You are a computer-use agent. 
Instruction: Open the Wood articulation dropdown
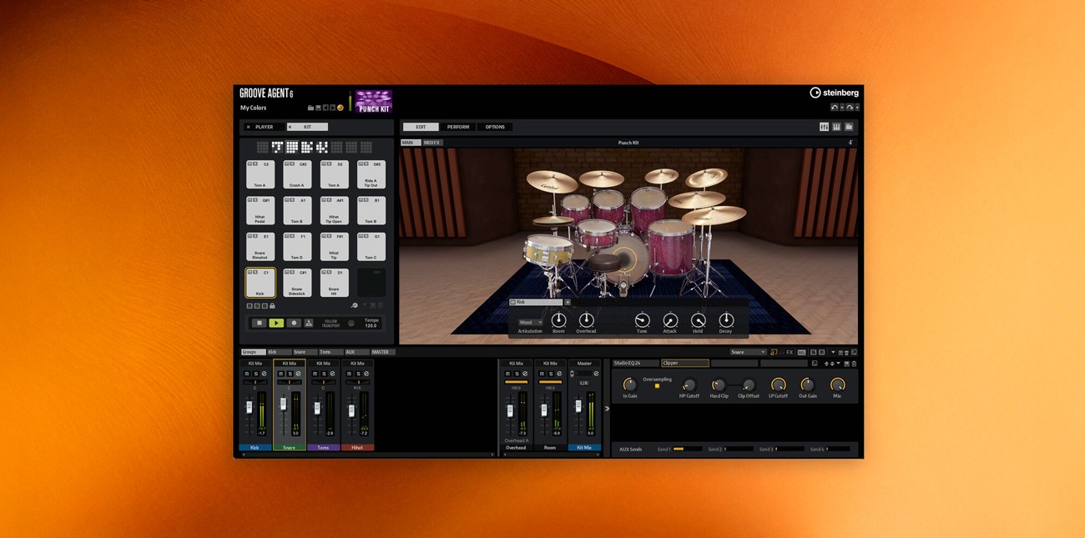(530, 322)
